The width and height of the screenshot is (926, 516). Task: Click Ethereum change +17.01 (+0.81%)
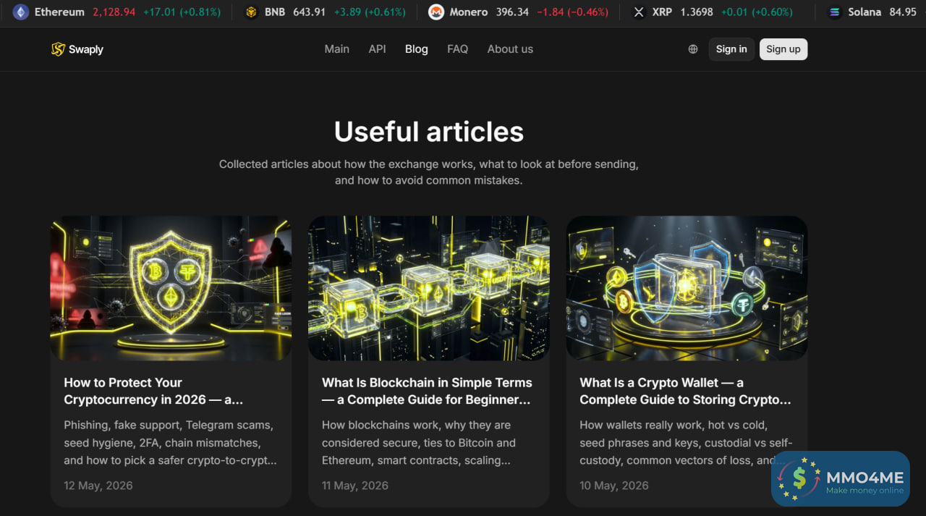181,12
